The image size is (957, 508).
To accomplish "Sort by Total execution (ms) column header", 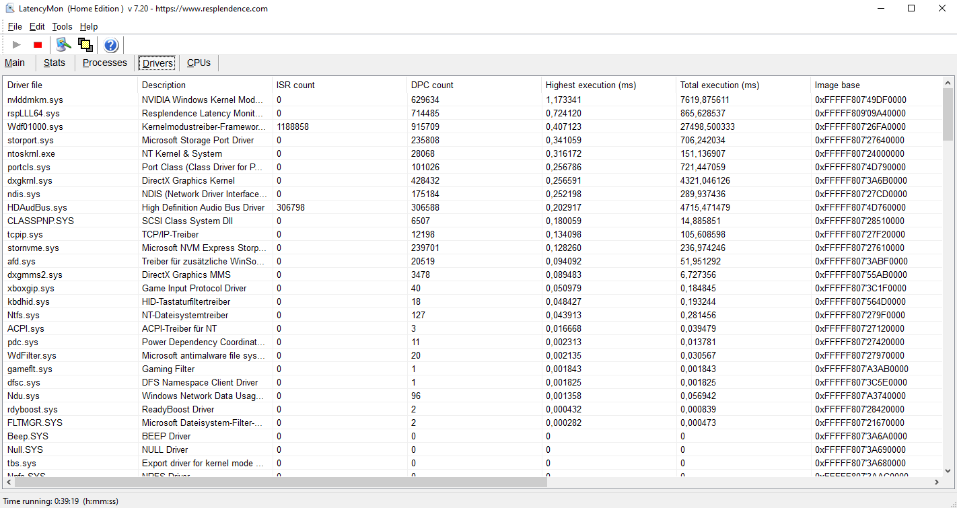I will 743,85.
